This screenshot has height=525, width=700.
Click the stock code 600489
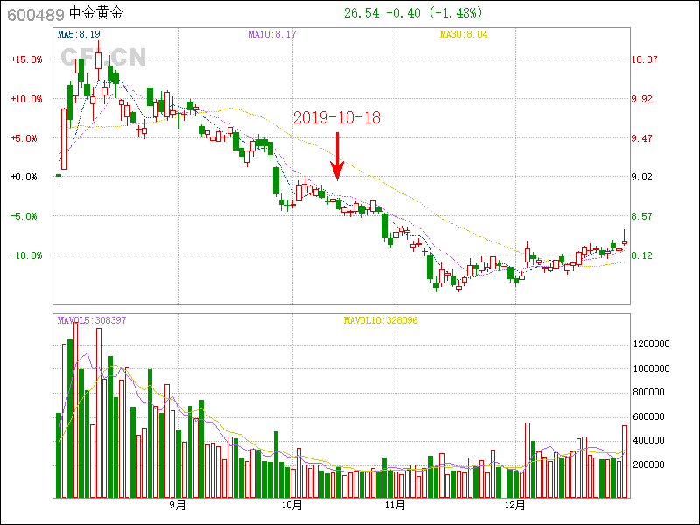pyautogui.click(x=35, y=14)
